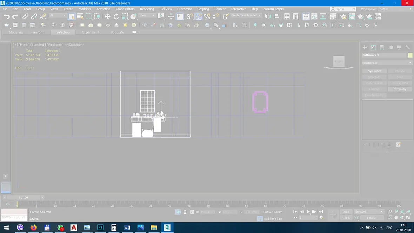Click the Mirror tool icon
This screenshot has width=414, height=233.
tap(268, 16)
